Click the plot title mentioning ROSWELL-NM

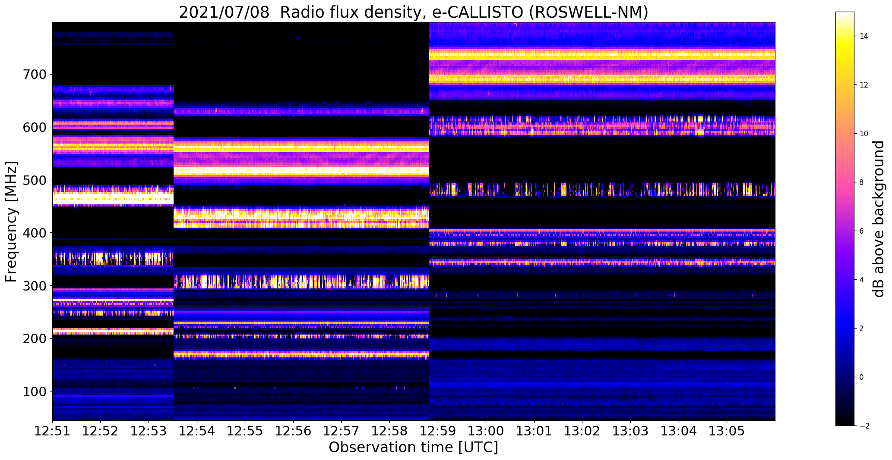pyautogui.click(x=413, y=12)
